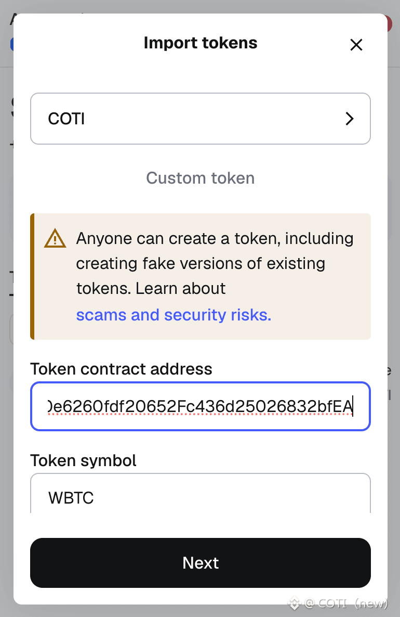Focus the Token contract address field

tap(200, 406)
